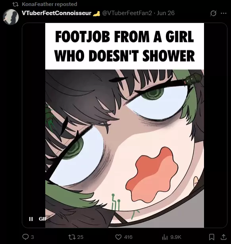This screenshot has height=244, width=231.
Task: Open the GIF media in full view
Action: [125, 125]
